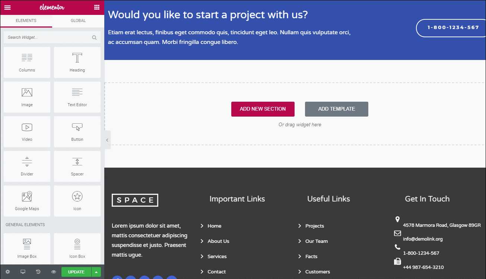
Task: Click the Search Widget input field
Action: coord(52,37)
